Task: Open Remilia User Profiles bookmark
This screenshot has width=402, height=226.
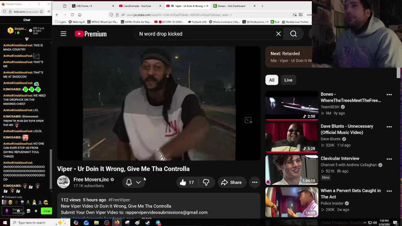Action: pyautogui.click(x=295, y=22)
